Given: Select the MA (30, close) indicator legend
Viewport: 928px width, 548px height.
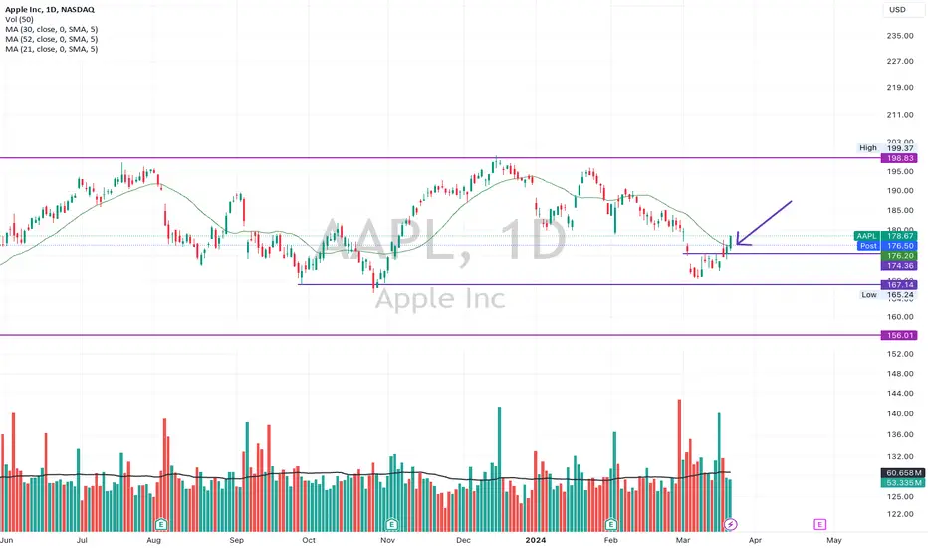Looking at the screenshot, I should pyautogui.click(x=52, y=29).
